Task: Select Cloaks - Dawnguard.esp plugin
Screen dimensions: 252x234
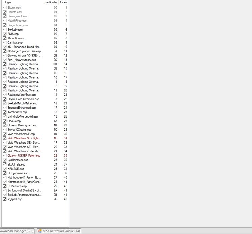Action: coord(22,125)
